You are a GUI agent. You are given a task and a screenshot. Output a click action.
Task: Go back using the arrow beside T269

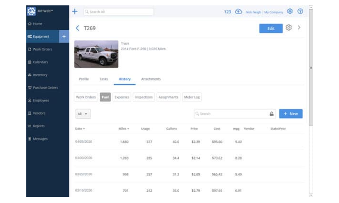click(77, 28)
